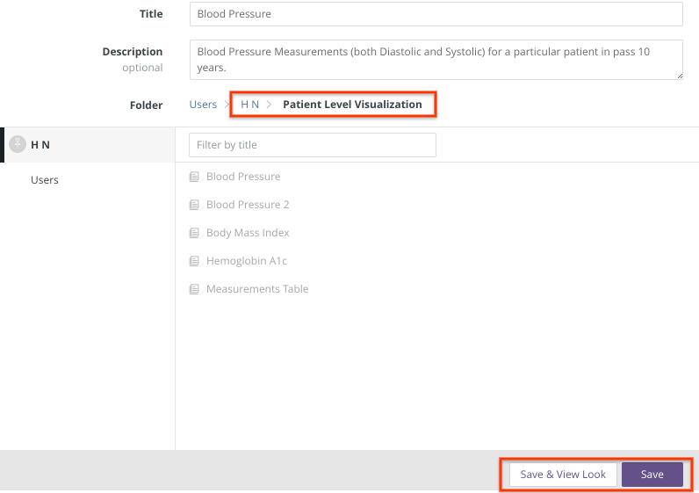Focus the Title input field

pos(436,14)
